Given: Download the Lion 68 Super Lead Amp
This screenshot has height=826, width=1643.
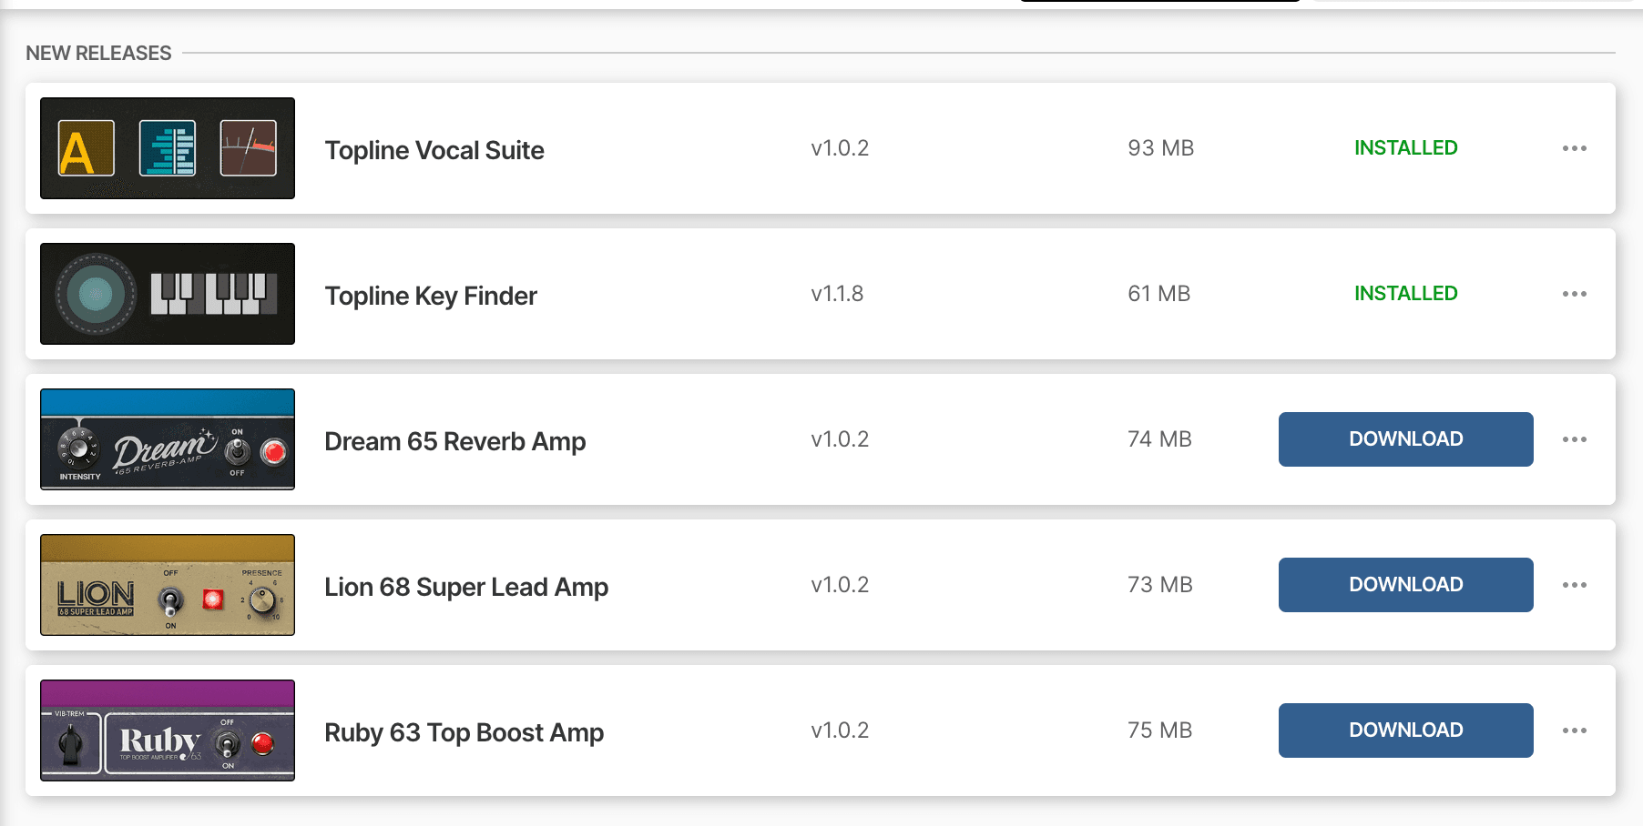Looking at the screenshot, I should (x=1405, y=585).
